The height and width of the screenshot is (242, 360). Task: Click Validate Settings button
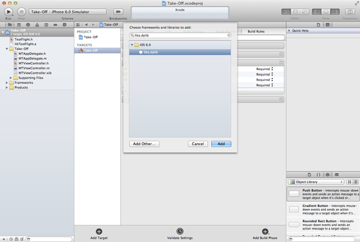click(180, 234)
